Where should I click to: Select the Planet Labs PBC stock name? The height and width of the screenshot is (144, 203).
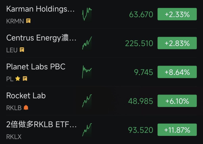tap(36, 67)
